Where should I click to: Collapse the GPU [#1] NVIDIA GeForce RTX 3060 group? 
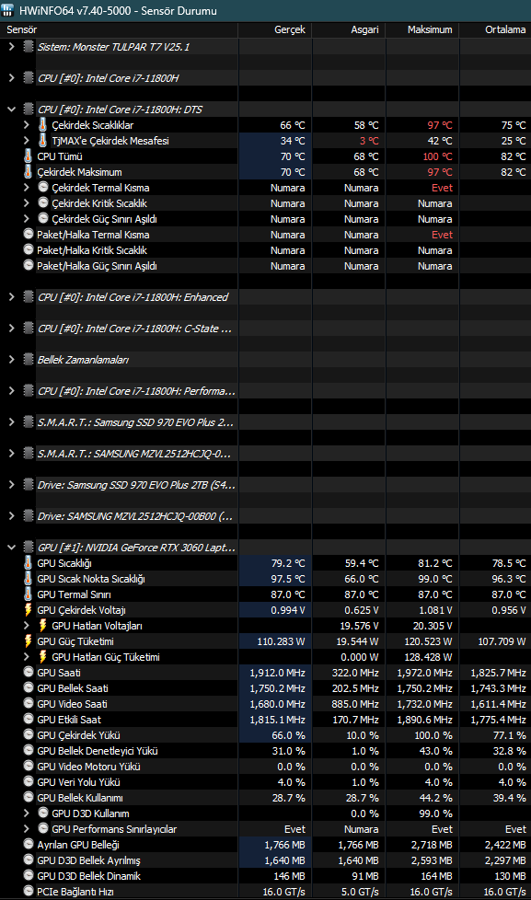point(11,547)
